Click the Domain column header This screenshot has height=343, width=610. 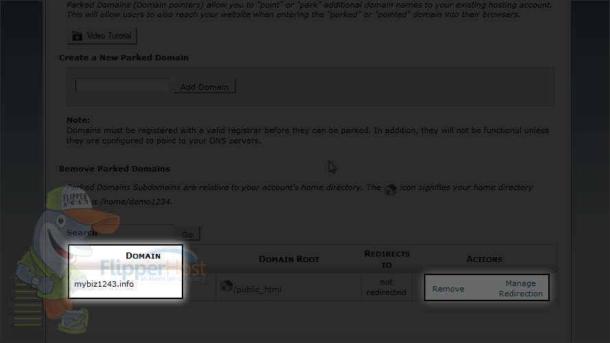(x=143, y=255)
